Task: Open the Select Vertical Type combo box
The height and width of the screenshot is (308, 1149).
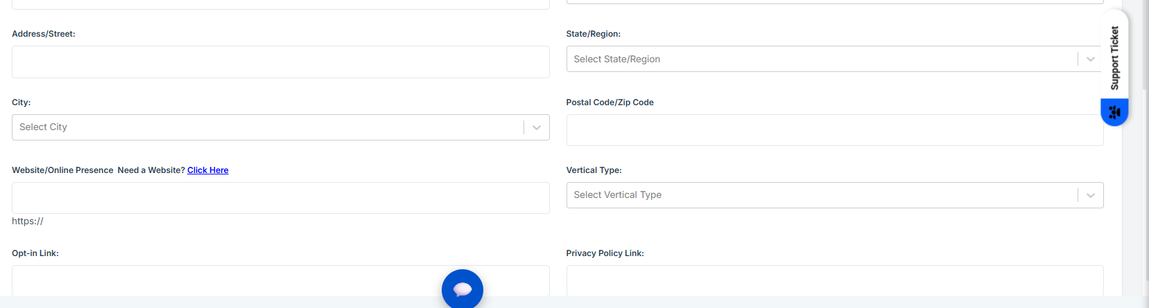Action: tap(818, 195)
